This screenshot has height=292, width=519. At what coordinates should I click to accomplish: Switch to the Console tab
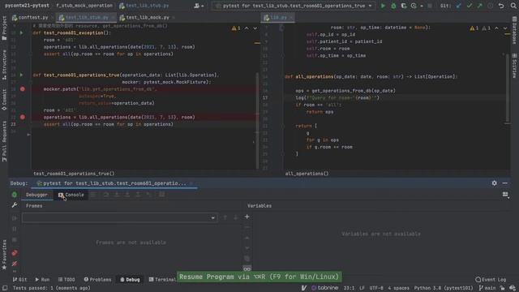(x=71, y=195)
